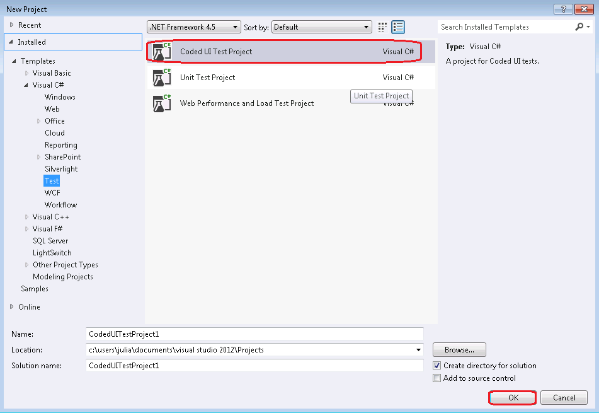This screenshot has width=599, height=413.
Task: Select Cloud template category
Action: click(55, 133)
